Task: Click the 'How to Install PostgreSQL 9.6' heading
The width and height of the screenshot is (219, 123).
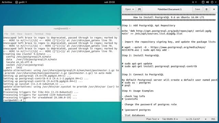Action: (x=169, y=17)
